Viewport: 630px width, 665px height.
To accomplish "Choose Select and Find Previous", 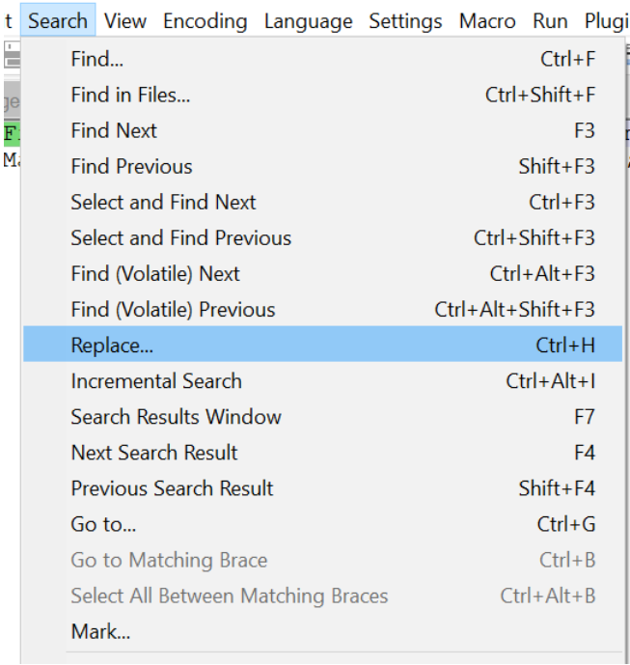I will pos(322,237).
